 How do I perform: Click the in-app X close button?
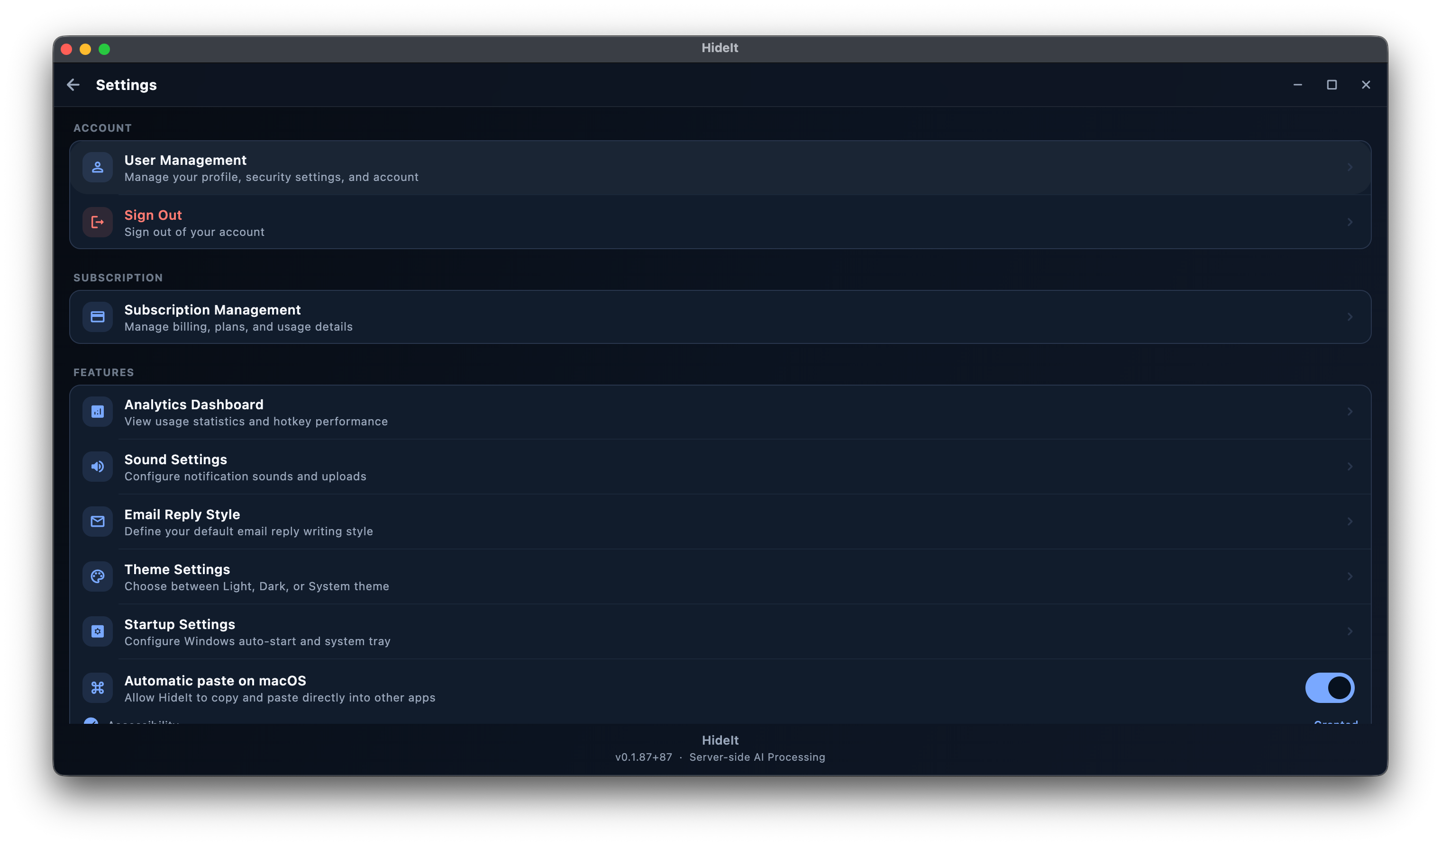tap(1366, 85)
